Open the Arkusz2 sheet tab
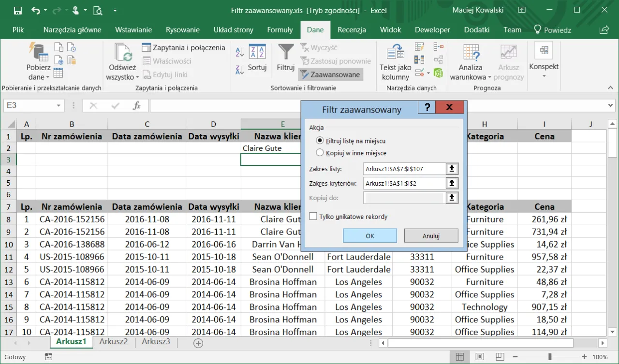The image size is (619, 364). point(114,342)
